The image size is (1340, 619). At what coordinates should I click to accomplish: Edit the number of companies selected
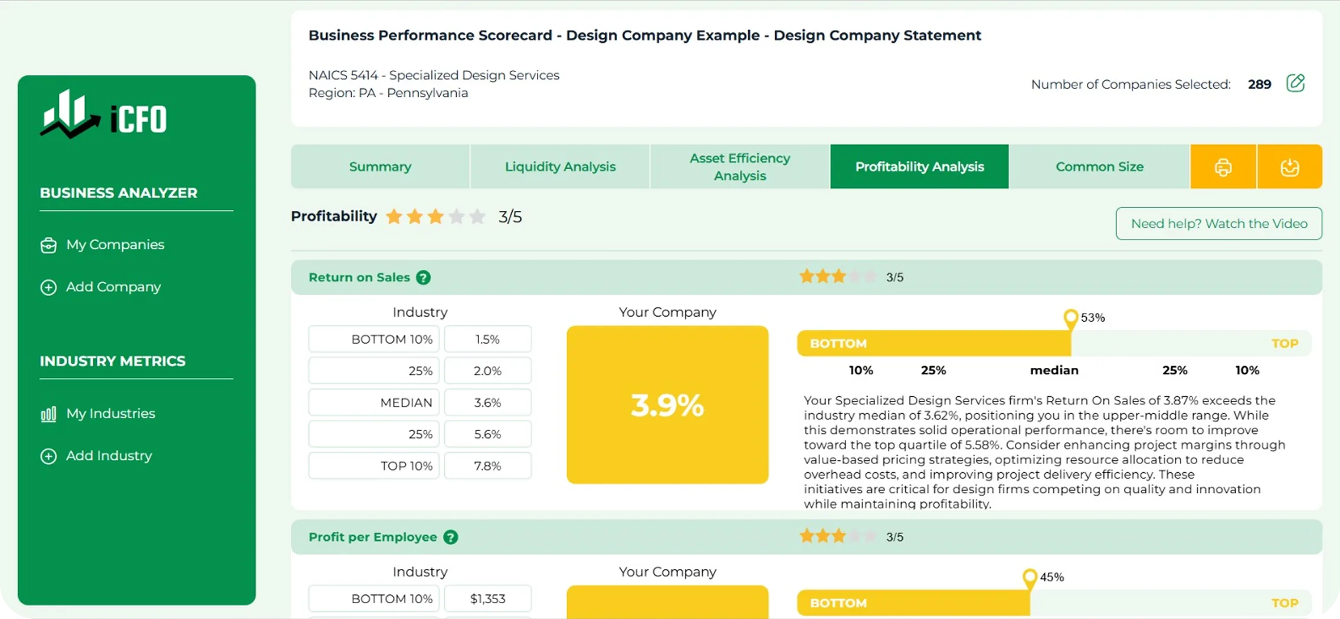click(x=1295, y=84)
